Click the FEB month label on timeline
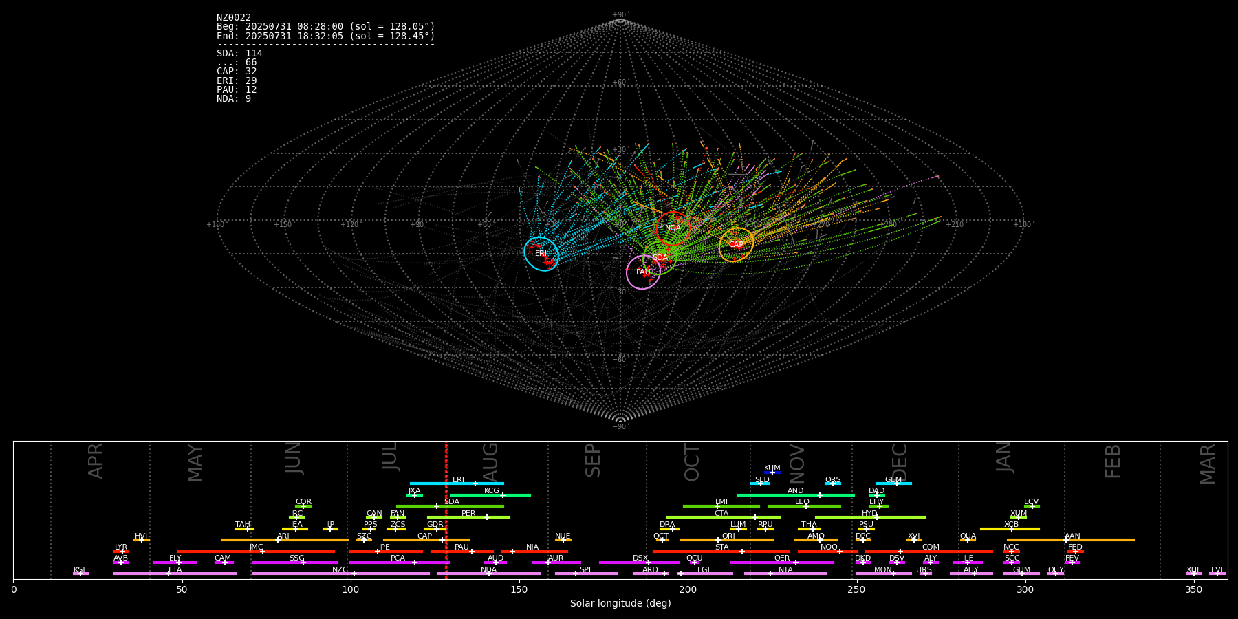The height and width of the screenshot is (619, 1238). [x=1113, y=461]
